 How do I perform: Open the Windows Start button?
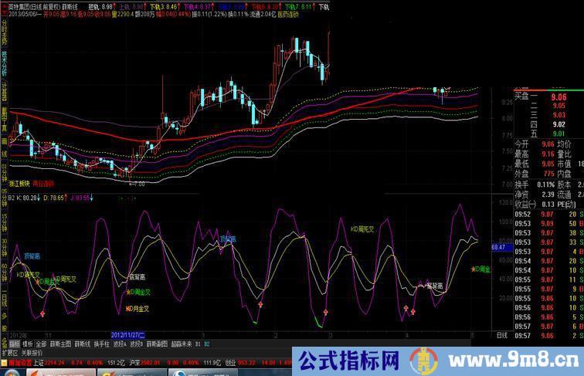13,371
